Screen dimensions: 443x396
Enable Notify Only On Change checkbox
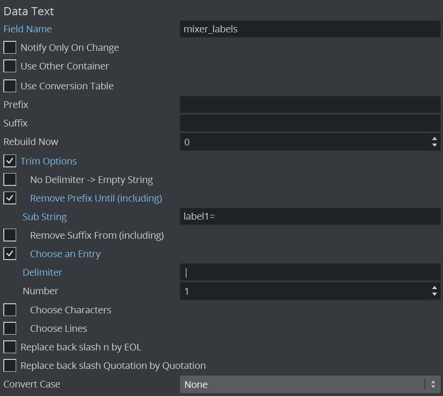(10, 48)
